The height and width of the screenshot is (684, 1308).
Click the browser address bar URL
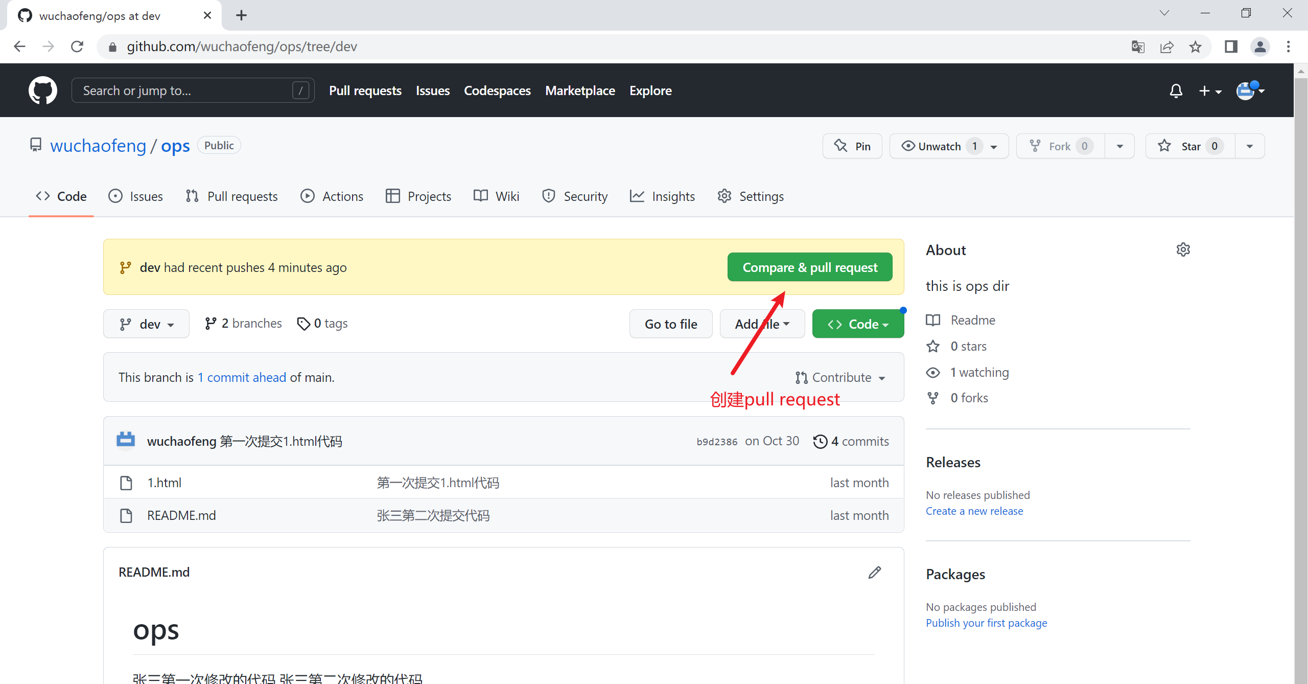242,47
